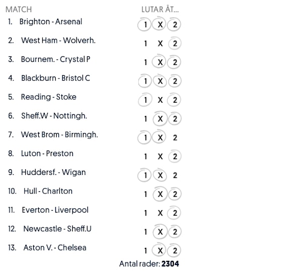Screen dimensions: 298x271
Task: Select 2 for Blackburn - Bristol C
Action: [x=175, y=81]
